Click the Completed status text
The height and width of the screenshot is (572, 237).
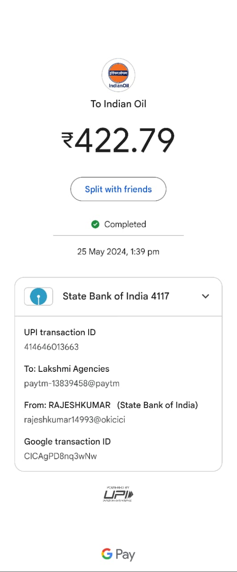pos(125,224)
